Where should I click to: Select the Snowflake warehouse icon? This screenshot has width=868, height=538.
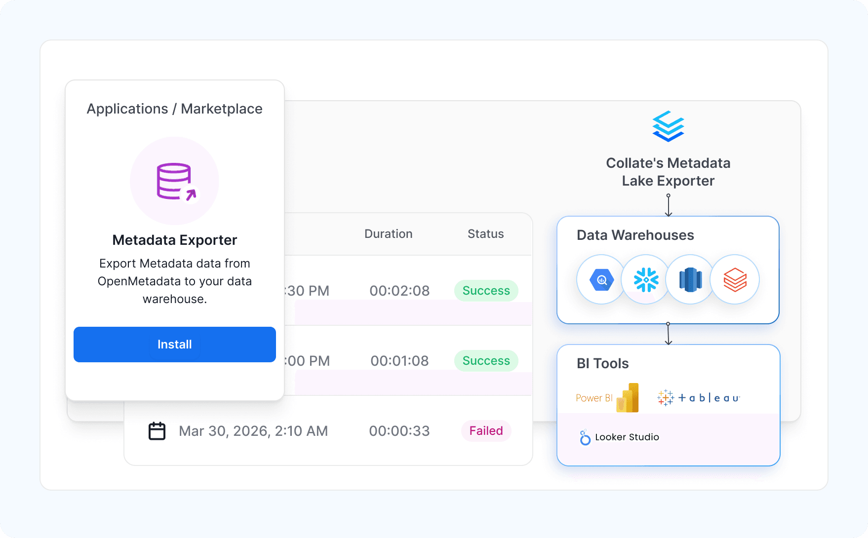pyautogui.click(x=646, y=280)
